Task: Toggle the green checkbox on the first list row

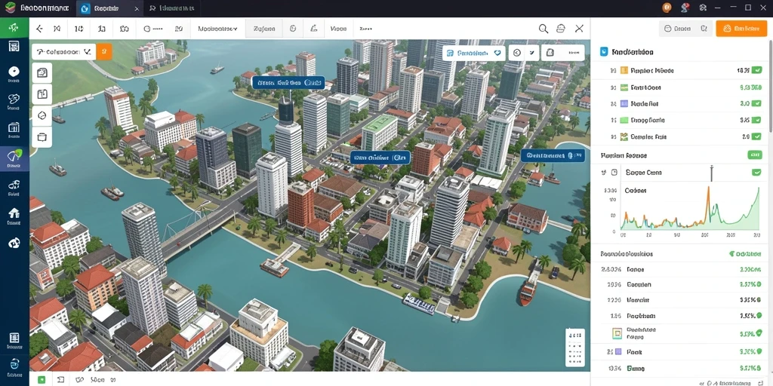Action: pos(756,70)
